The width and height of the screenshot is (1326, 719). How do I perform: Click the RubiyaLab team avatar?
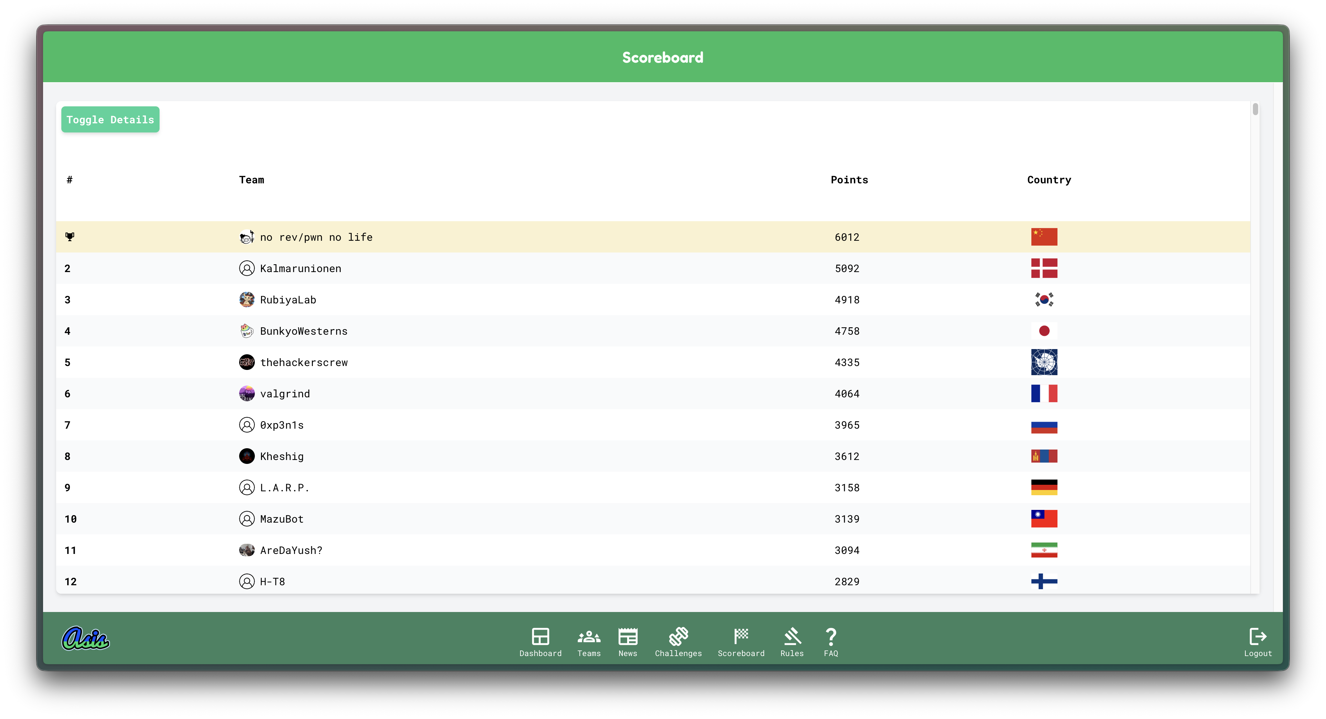point(247,299)
